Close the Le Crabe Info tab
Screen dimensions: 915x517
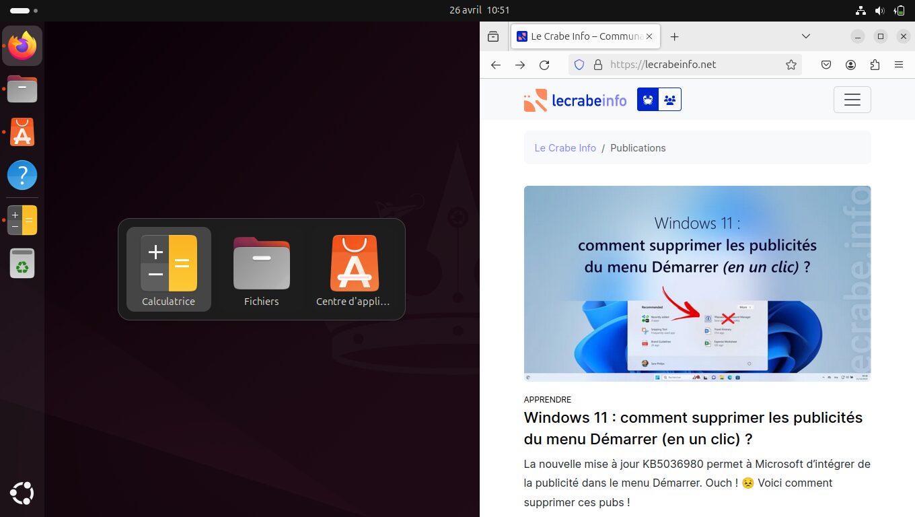[649, 36]
